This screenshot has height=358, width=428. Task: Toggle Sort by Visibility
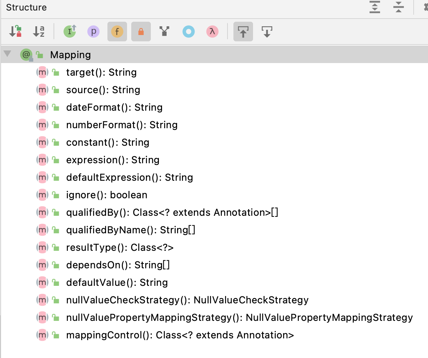coord(15,32)
